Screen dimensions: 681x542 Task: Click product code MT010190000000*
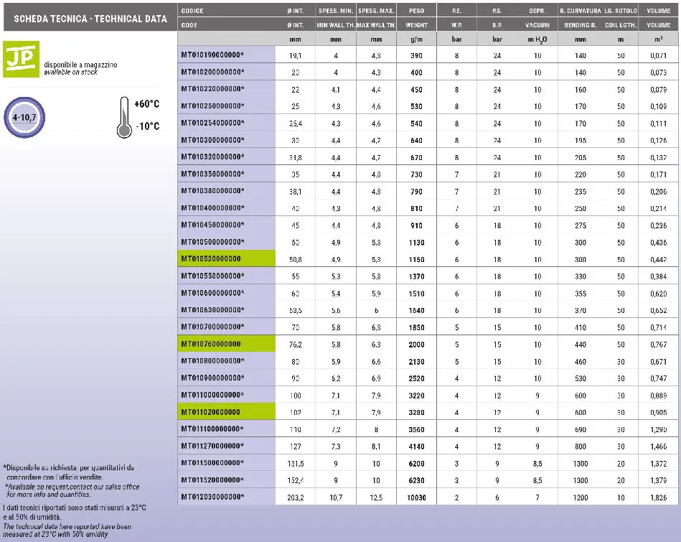pyautogui.click(x=212, y=55)
